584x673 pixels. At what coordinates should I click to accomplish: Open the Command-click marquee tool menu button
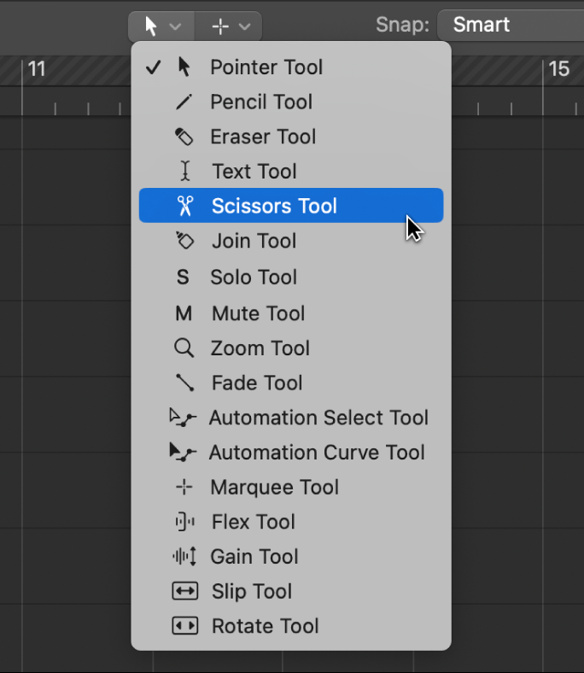pos(229,26)
